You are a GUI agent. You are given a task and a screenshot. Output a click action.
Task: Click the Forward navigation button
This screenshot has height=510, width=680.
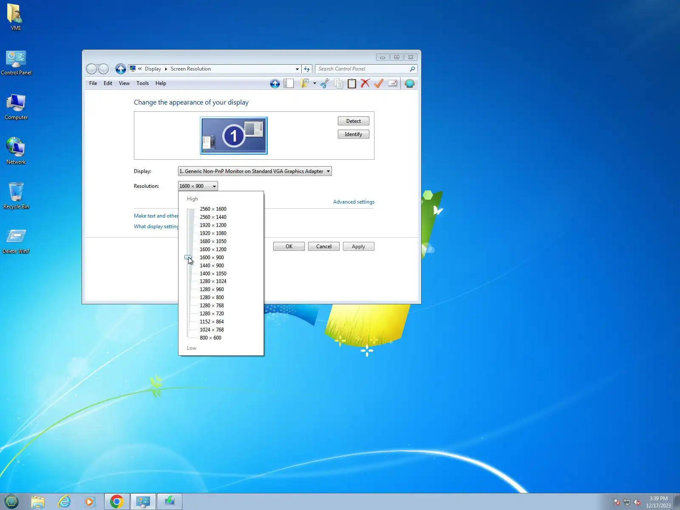(x=103, y=69)
